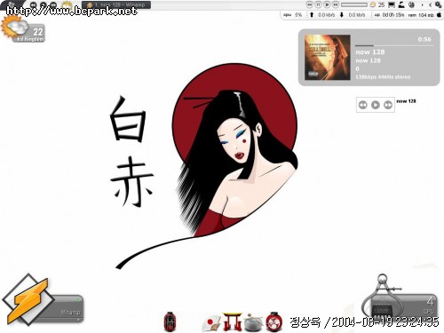Open the red torii gate dock icon
444x333 pixels.
(232, 321)
